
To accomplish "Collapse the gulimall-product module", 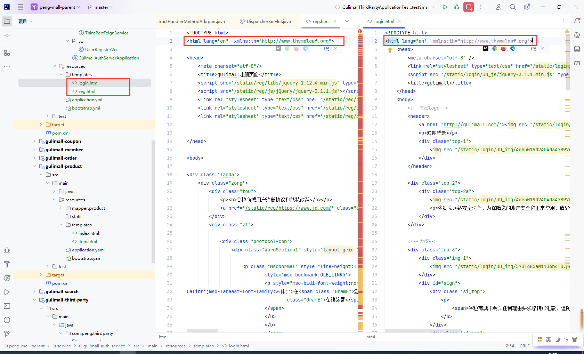I will coord(34,166).
